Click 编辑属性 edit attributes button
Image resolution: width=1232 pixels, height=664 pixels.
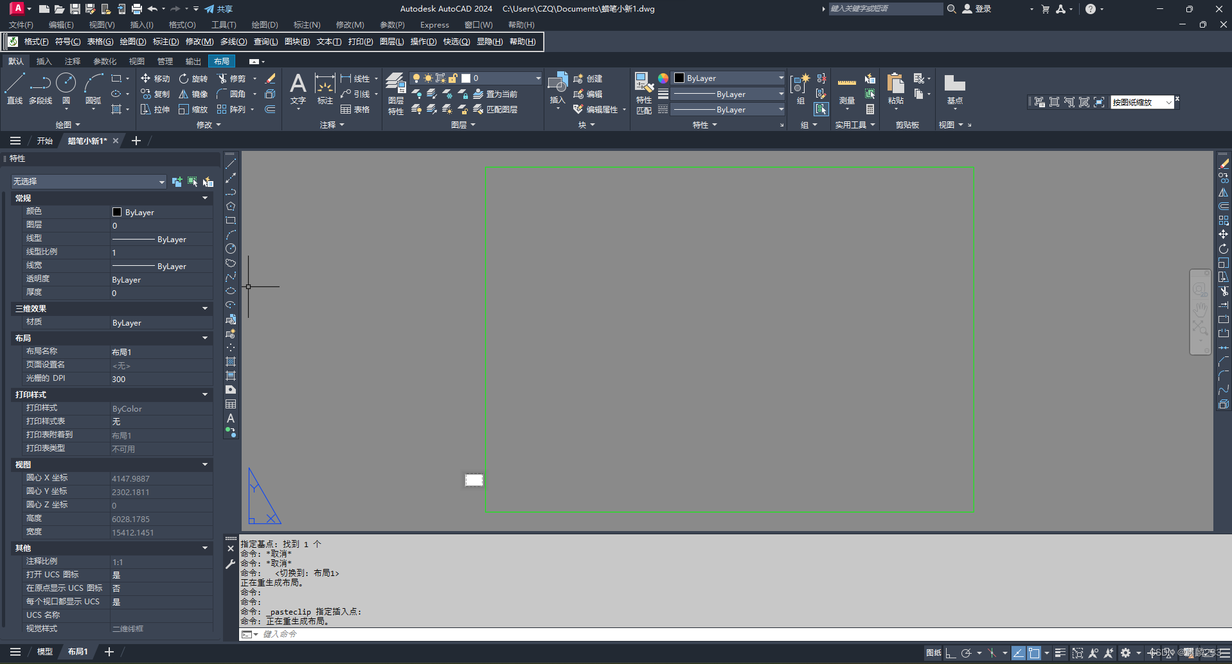click(x=596, y=109)
